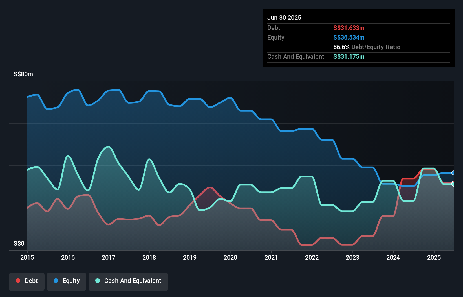Click the Cash line endpoint marker on the right
Image resolution: width=463 pixels, height=297 pixels.
tap(453, 184)
